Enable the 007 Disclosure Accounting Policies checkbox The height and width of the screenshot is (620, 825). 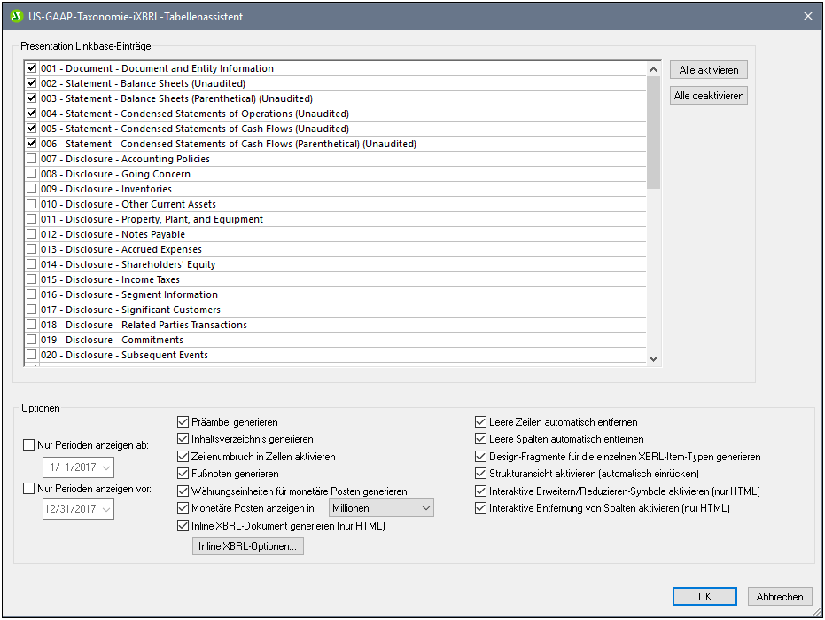32,159
